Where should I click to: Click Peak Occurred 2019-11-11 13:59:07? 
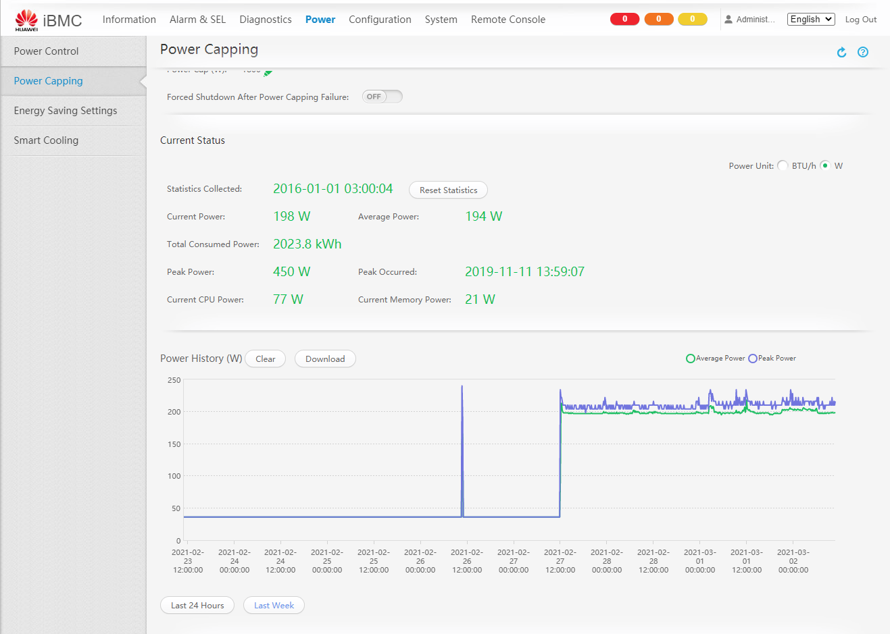524,272
